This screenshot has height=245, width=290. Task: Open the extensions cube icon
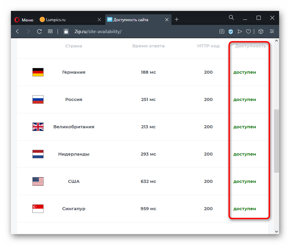(x=261, y=31)
